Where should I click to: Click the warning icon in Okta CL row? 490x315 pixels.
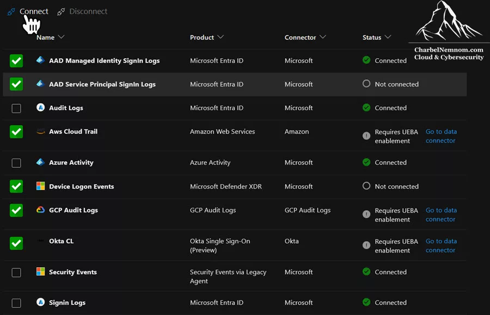(366, 245)
